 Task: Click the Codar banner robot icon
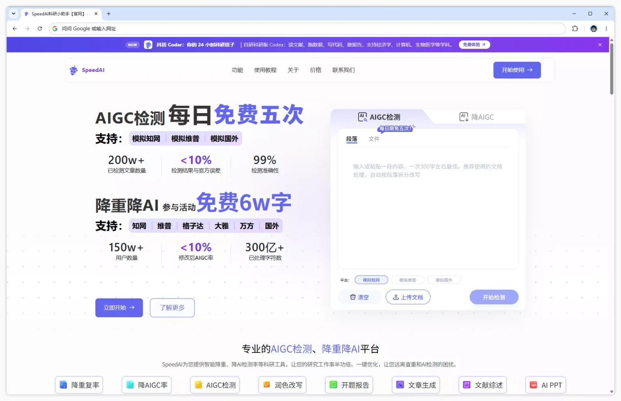tap(148, 45)
